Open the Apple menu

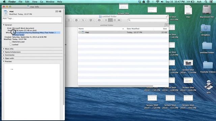(x=4, y=2)
